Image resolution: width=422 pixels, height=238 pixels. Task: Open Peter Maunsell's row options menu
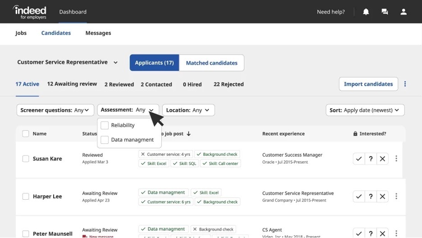[x=396, y=233]
